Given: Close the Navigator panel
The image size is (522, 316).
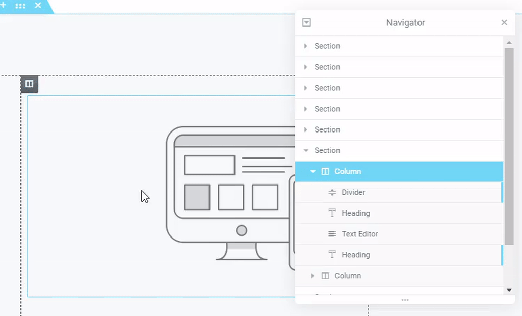Looking at the screenshot, I should coord(504,22).
